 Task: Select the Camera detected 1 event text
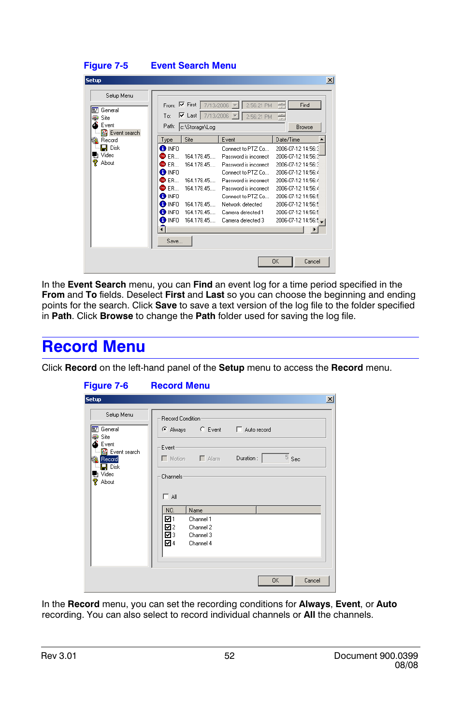click(x=243, y=212)
